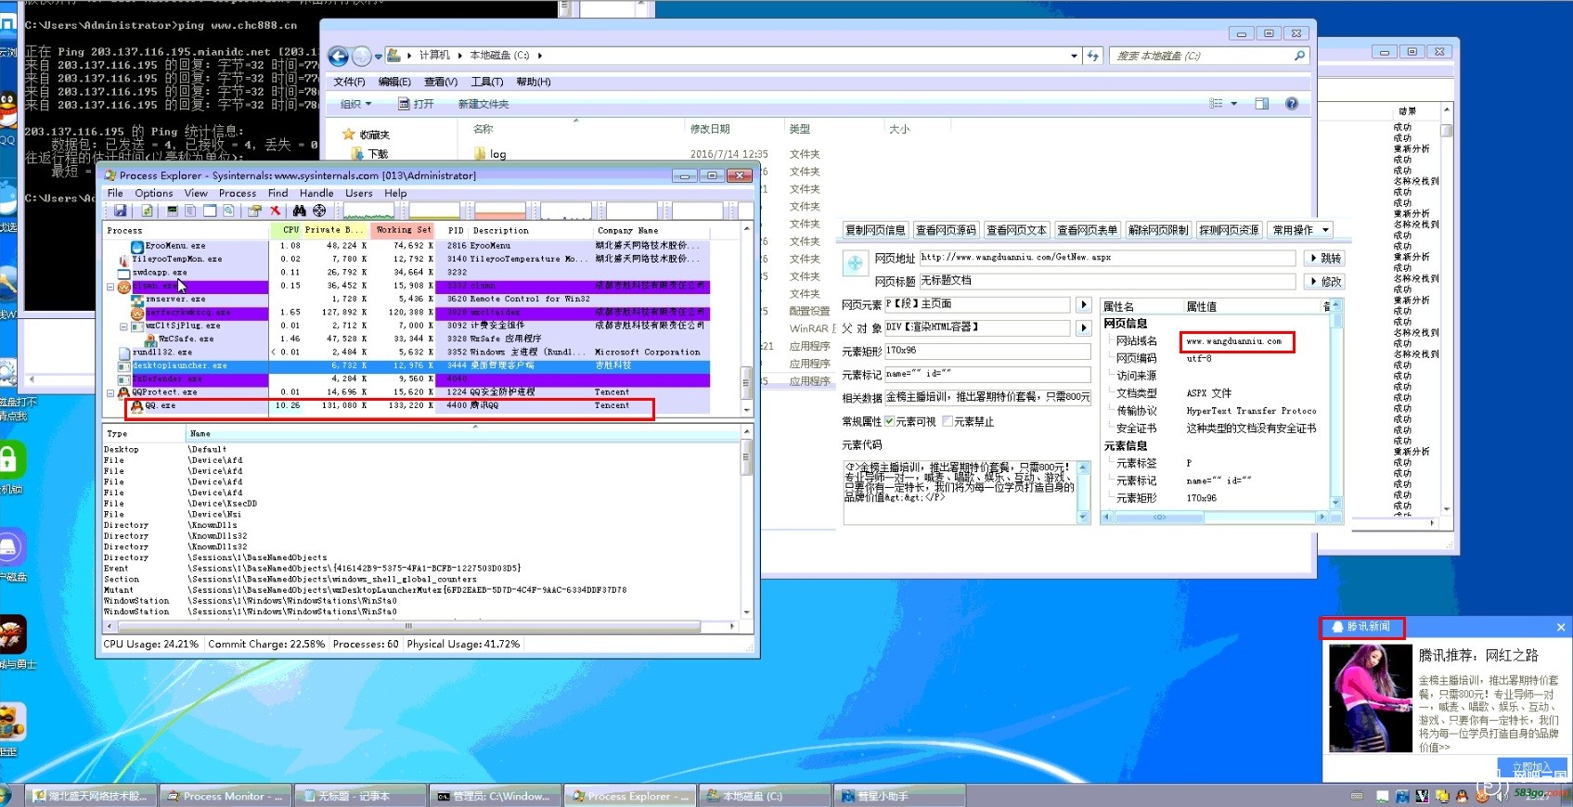Click the 立即加入 button in popup

[x=1531, y=767]
